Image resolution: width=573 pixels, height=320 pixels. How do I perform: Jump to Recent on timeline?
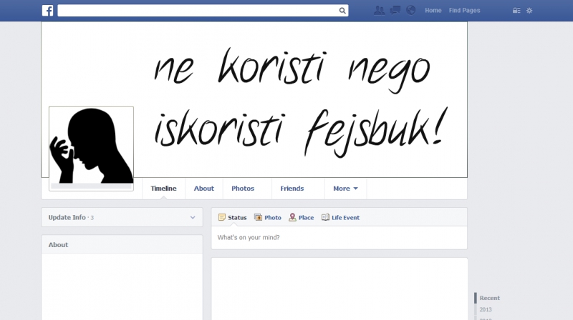coord(489,298)
